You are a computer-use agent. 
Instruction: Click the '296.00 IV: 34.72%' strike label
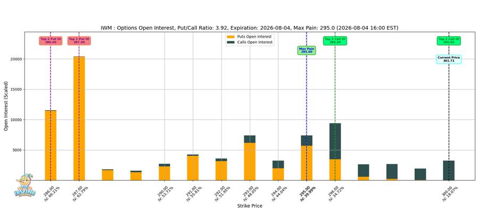[x=336, y=193]
